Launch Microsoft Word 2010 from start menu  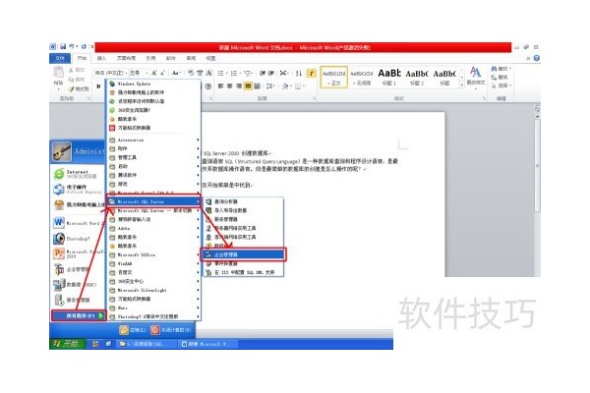tap(78, 223)
